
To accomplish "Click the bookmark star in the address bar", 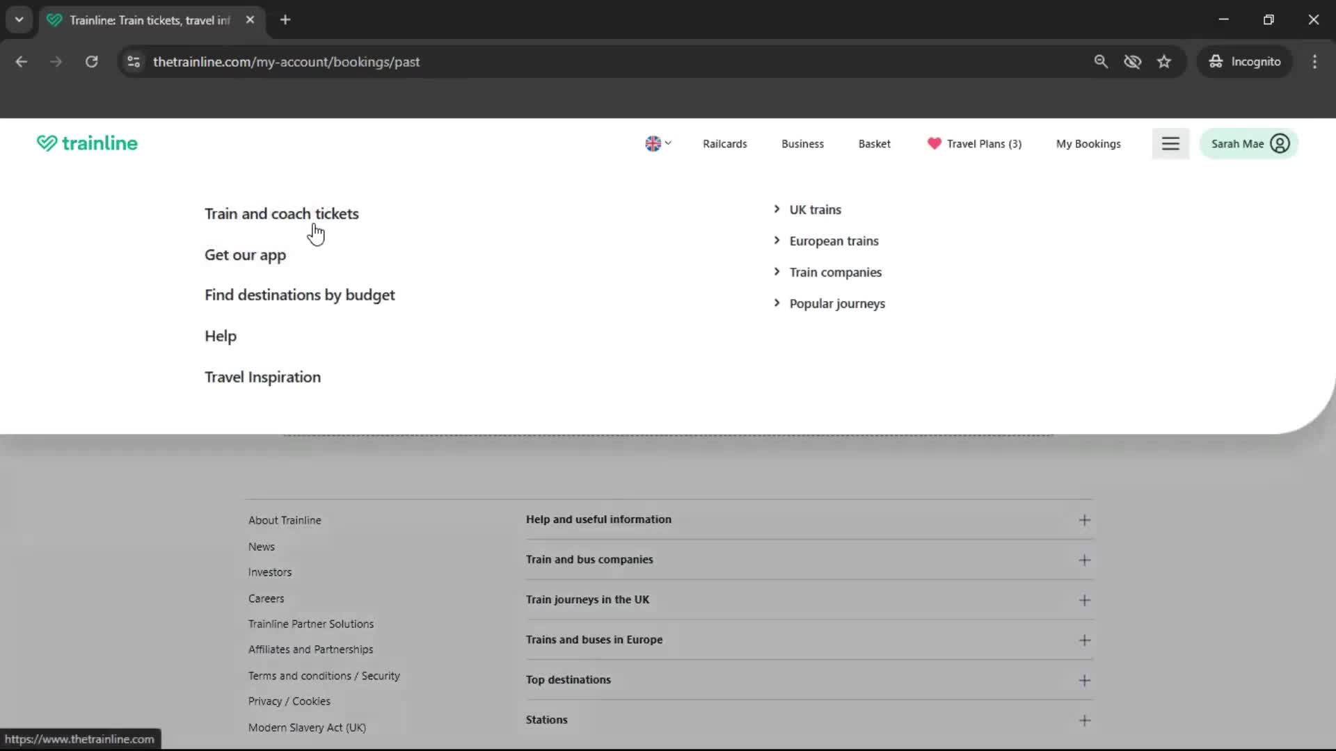I will (x=1164, y=61).
